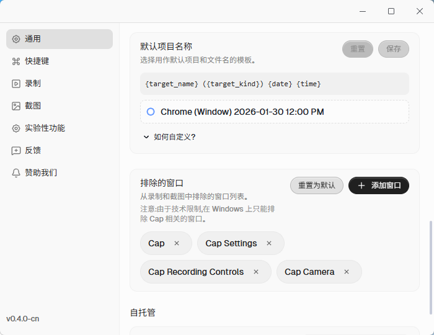Image resolution: width=434 pixels, height=335 pixels.
Task: Click the 录制 play icon in sidebar
Action: (16, 84)
